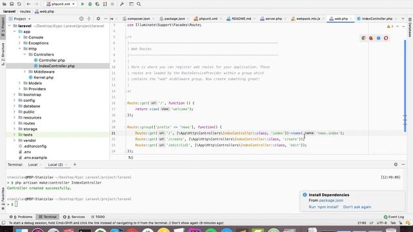This screenshot has width=413, height=232.
Task: Open terminal panel gear settings
Action: tap(396, 164)
